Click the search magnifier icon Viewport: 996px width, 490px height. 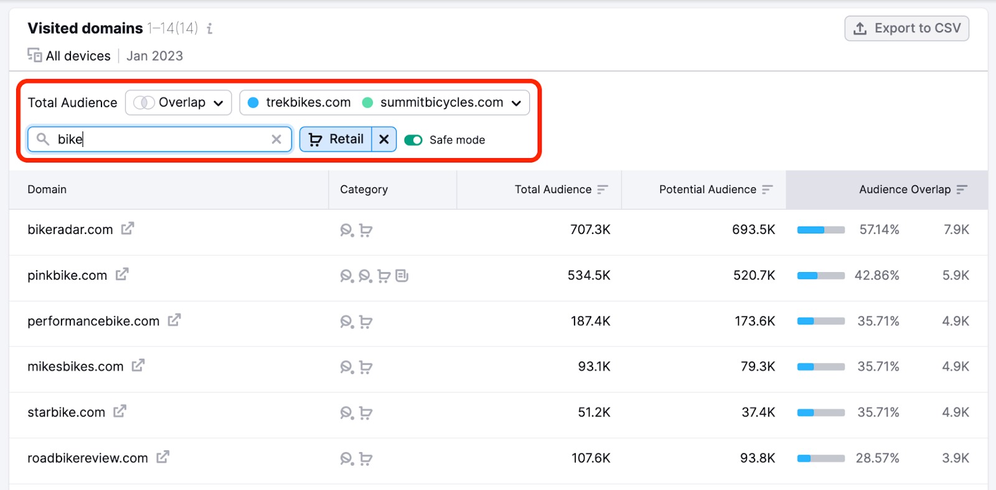click(42, 139)
